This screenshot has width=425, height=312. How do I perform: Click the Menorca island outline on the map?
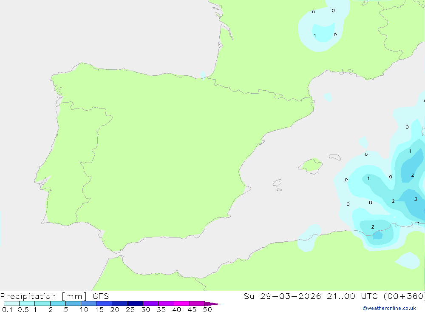point(335,157)
